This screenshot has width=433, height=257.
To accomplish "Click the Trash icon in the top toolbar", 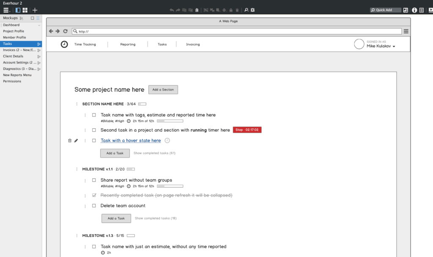I will 237,10.
